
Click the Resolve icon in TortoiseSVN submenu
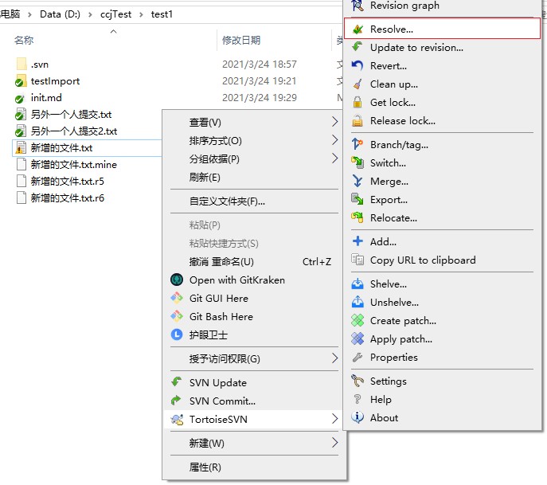click(358, 29)
